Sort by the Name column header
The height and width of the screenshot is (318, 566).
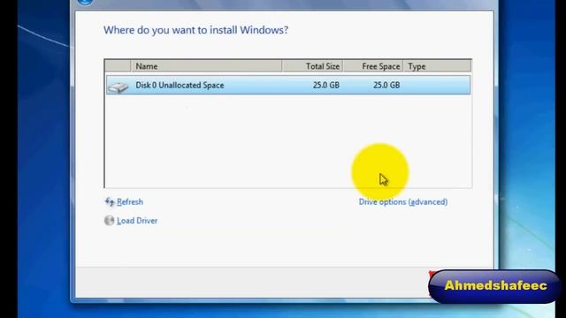click(x=206, y=66)
